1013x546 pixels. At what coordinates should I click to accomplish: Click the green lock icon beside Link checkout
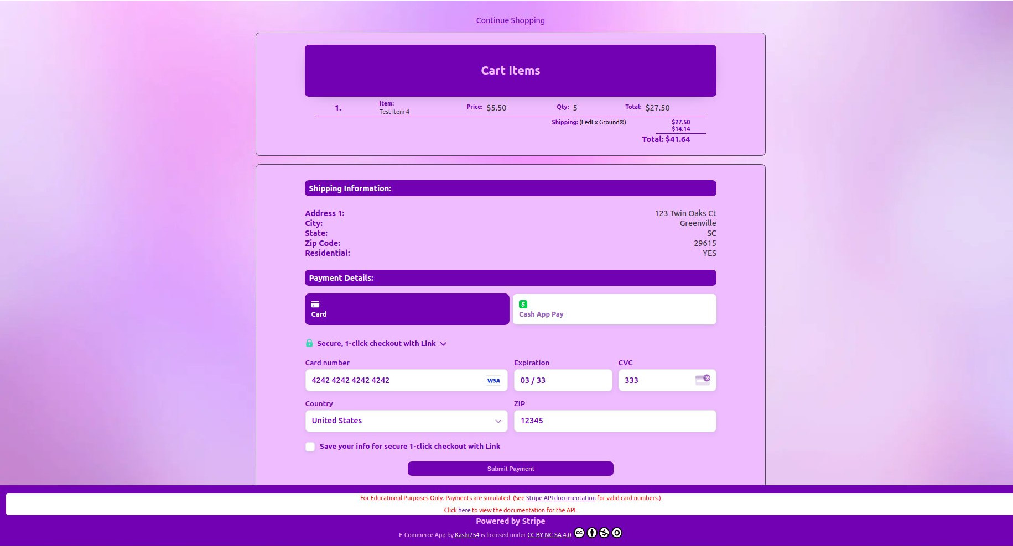pos(309,343)
